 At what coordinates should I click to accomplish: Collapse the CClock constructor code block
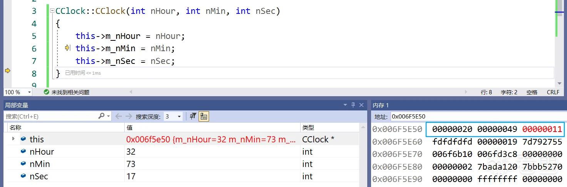(x=52, y=11)
